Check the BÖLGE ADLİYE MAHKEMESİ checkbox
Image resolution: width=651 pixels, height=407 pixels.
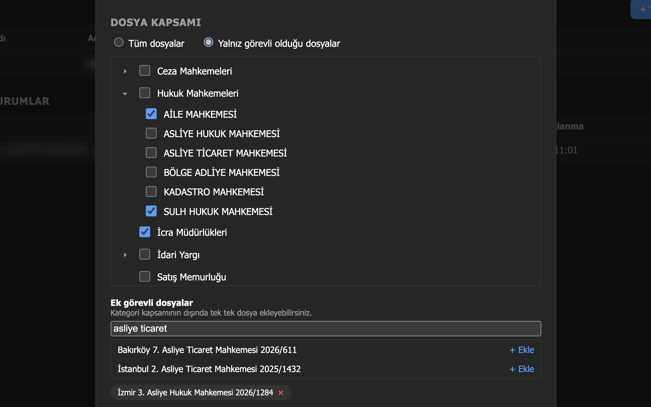pos(151,172)
